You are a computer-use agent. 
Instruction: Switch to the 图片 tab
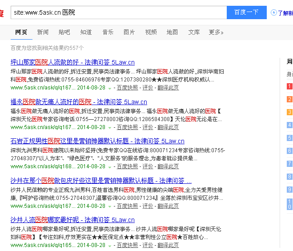pos(129,32)
